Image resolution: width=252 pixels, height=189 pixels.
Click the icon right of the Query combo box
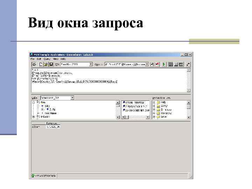[152, 64]
